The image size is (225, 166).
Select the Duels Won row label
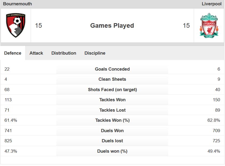[x=112, y=131]
